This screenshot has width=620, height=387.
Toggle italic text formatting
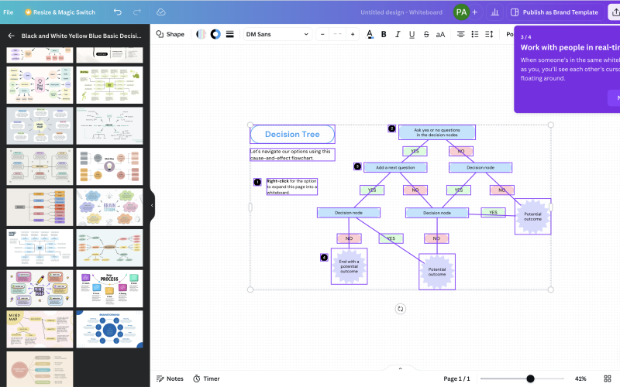398,34
